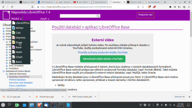Bookmark this page icon
The width and height of the screenshot is (192, 108).
32,7
